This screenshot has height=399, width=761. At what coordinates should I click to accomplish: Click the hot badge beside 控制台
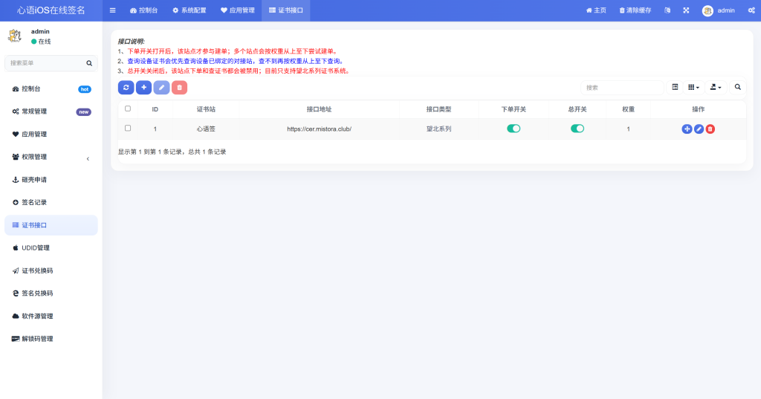[x=85, y=89]
